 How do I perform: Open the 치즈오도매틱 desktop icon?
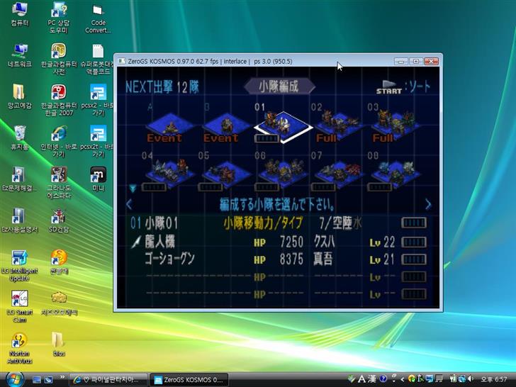(59, 303)
